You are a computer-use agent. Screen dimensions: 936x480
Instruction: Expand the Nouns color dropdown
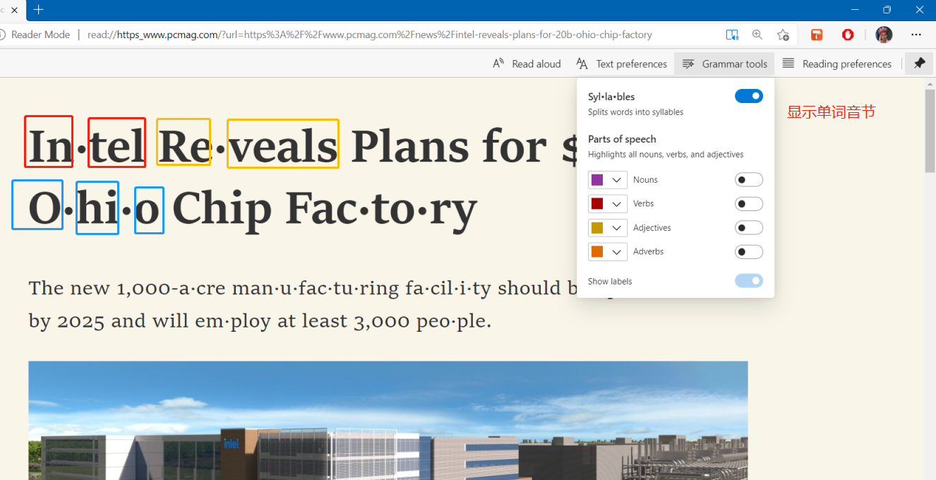tap(618, 180)
